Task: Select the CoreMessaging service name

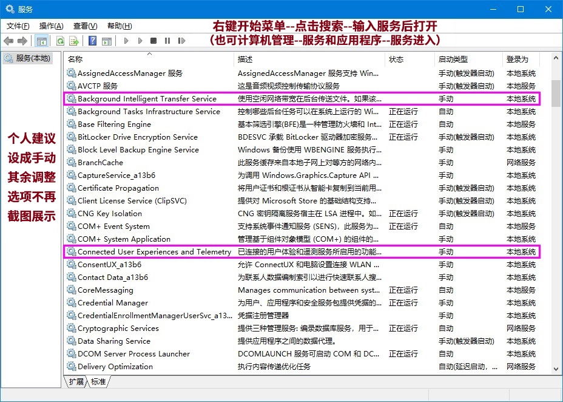Action: (105, 290)
